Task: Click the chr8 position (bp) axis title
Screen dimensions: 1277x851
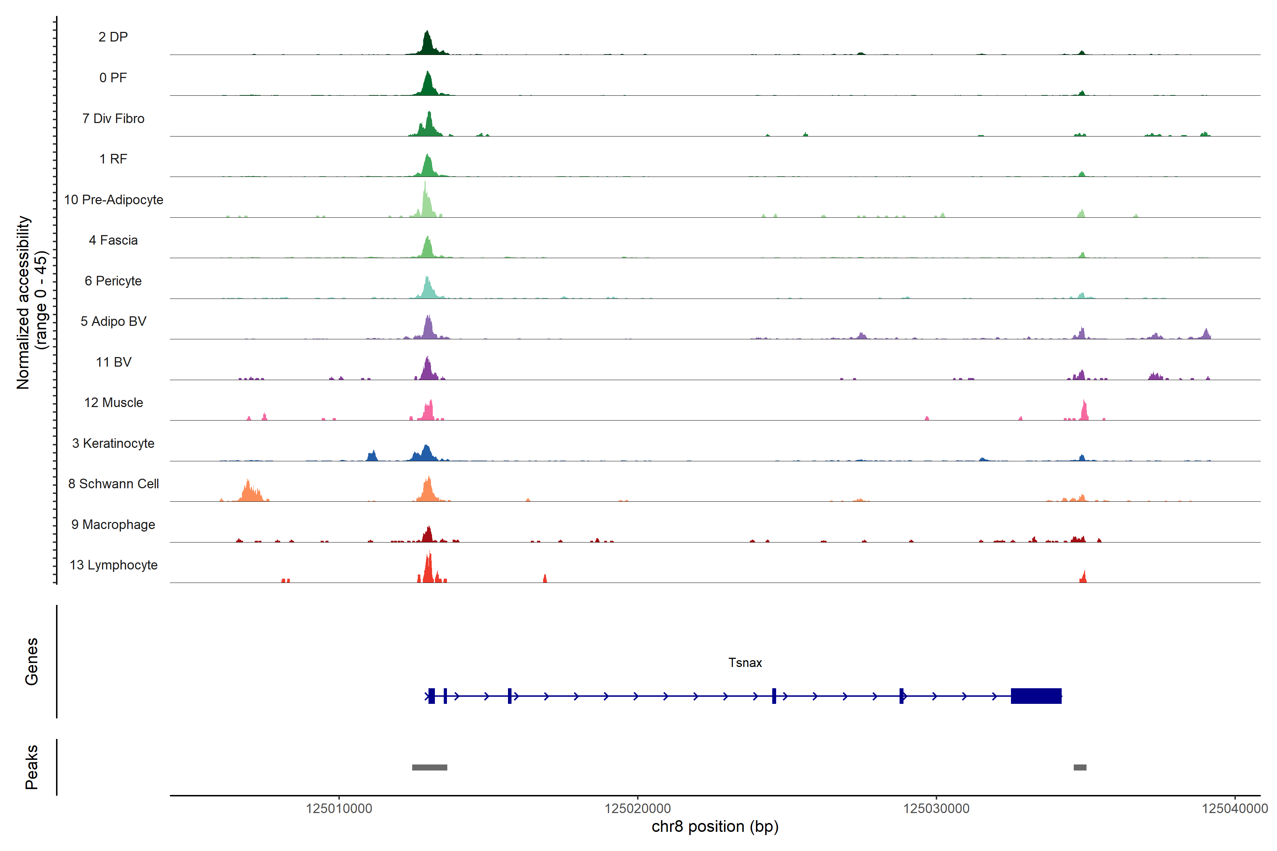Action: (x=714, y=827)
